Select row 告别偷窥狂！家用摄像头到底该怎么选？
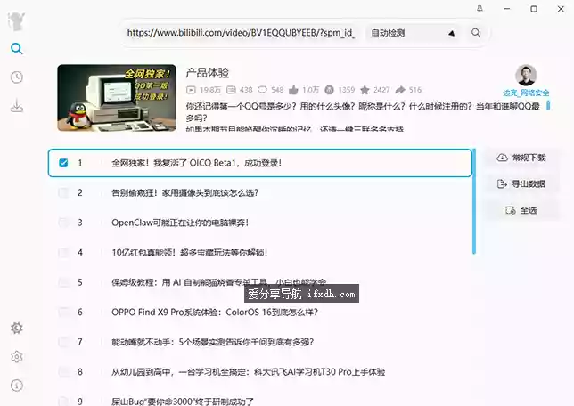The image size is (574, 406). (260, 192)
